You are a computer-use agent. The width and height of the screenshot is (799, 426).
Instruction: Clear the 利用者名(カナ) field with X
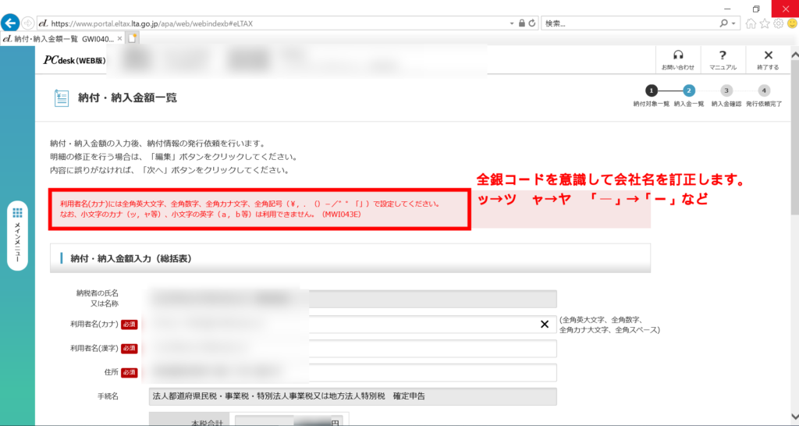pos(545,325)
